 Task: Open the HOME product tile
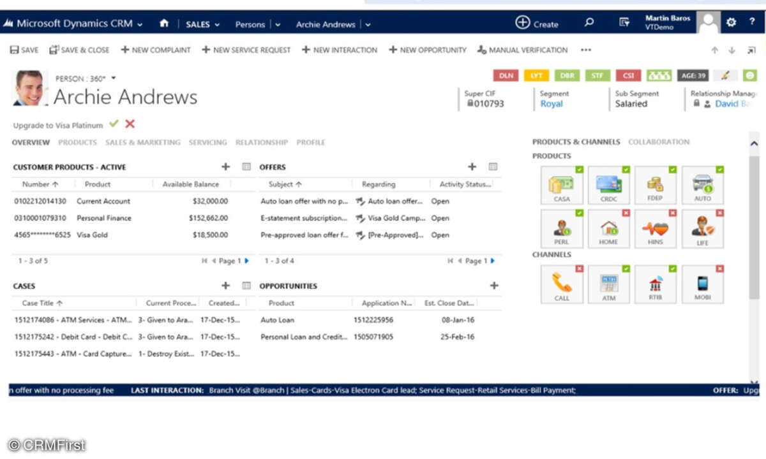609,229
